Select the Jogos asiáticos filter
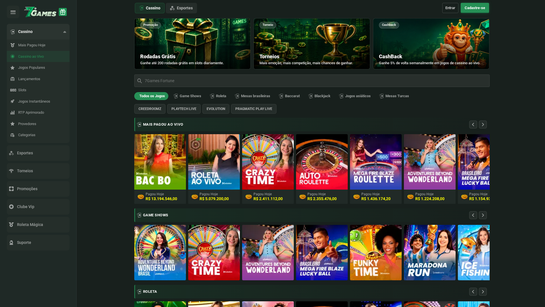Screen dimensions: 545x307 click(x=355, y=96)
